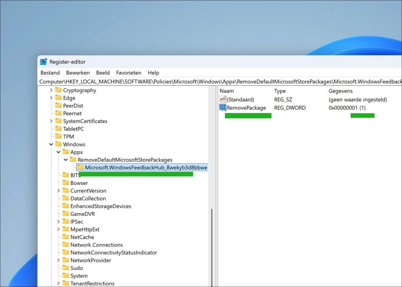Click the DataCollection folder icon
The height and width of the screenshot is (287, 402).
click(x=66, y=198)
